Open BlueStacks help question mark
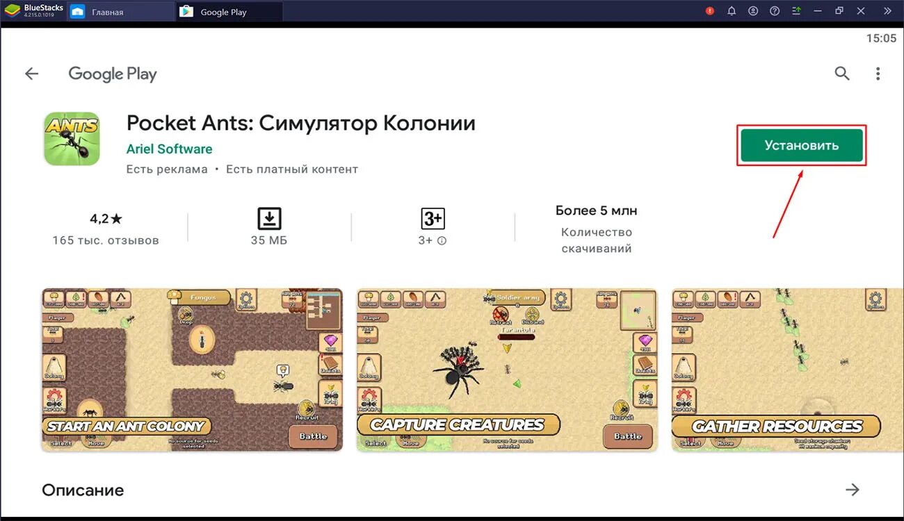 (x=775, y=11)
